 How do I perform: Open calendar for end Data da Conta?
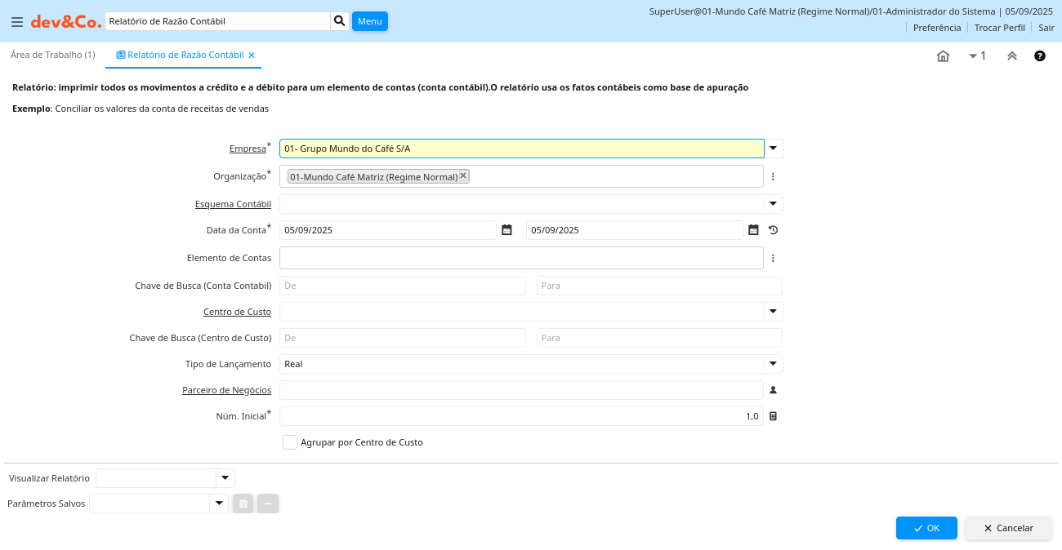[x=753, y=230]
